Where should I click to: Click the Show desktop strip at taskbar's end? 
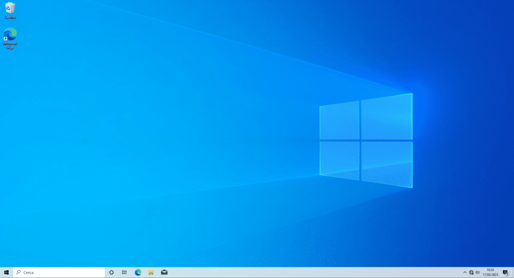[513, 272]
